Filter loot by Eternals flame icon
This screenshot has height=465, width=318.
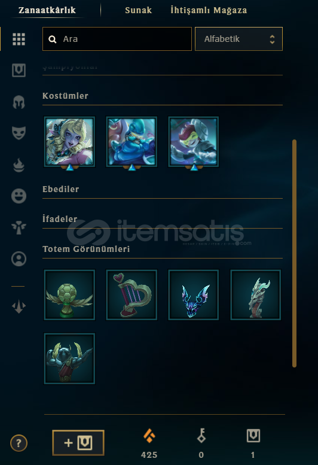coord(19,165)
